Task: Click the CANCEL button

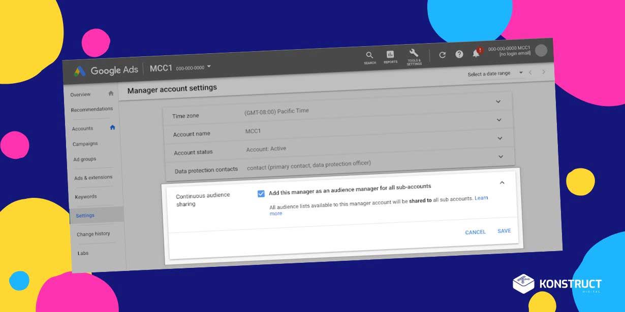Action: [x=475, y=232]
